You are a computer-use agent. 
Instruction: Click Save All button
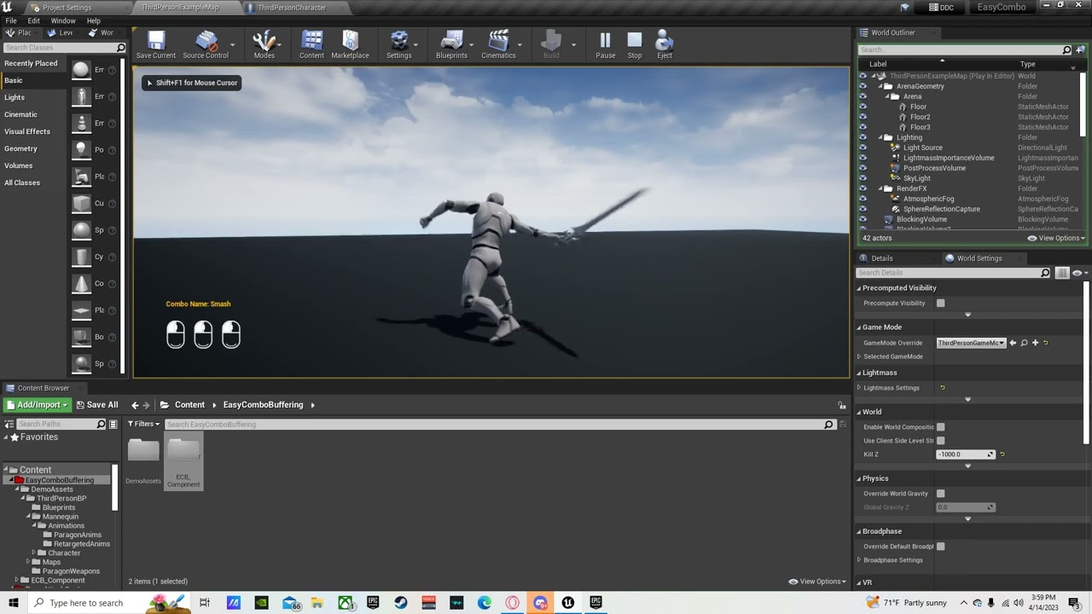click(97, 405)
